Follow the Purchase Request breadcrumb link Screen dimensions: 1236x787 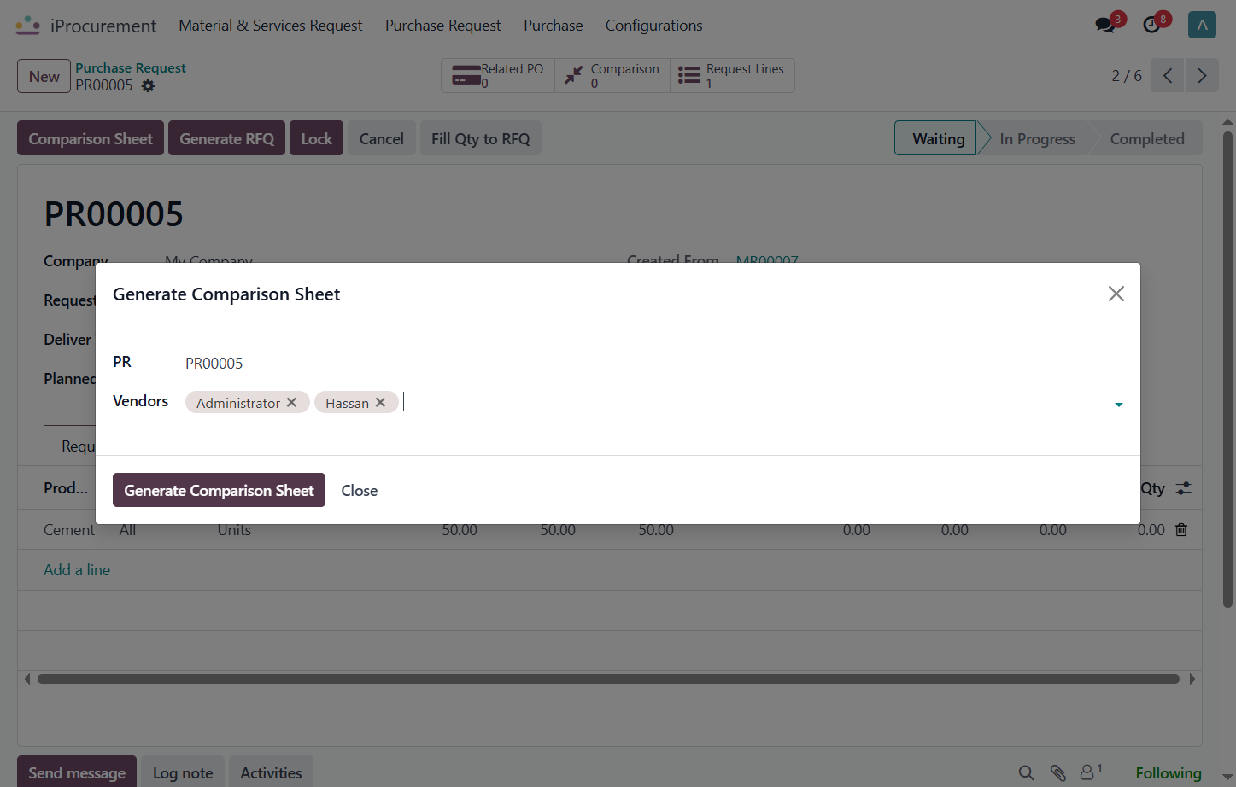pyautogui.click(x=130, y=67)
